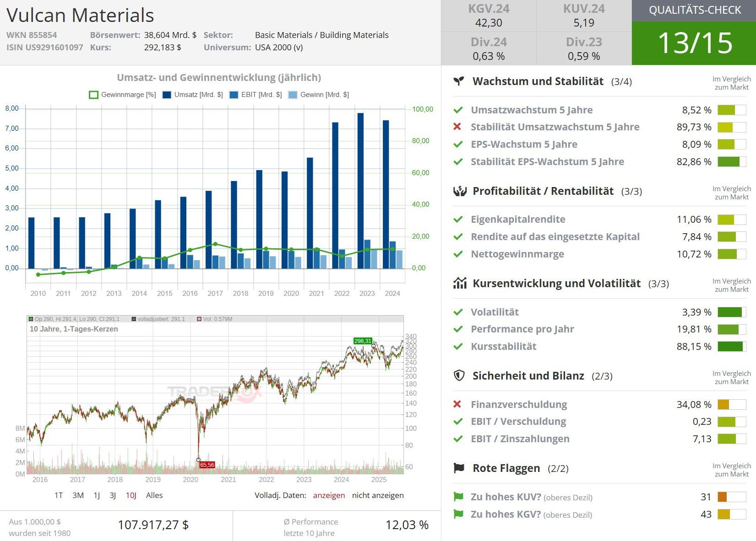The image size is (756, 541).
Task: Click the checkmark next to Rendite auf das eingesetzte Kapital
Action: coord(458,237)
